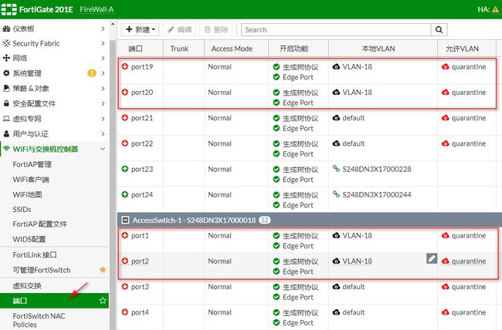The height and width of the screenshot is (330, 502).
Task: Open FortiAP 配置文件 menu item
Action: coord(39,224)
